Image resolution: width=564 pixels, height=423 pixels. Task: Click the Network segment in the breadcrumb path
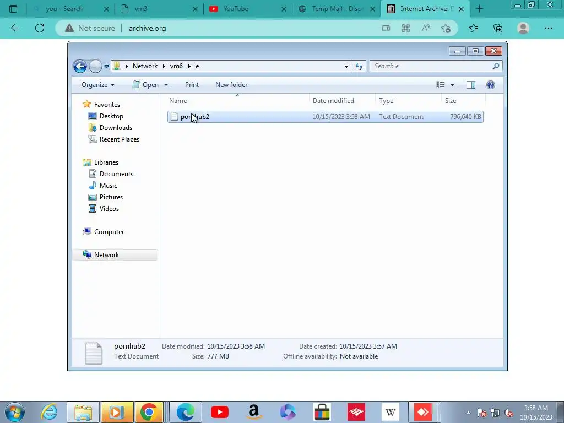[x=145, y=66]
